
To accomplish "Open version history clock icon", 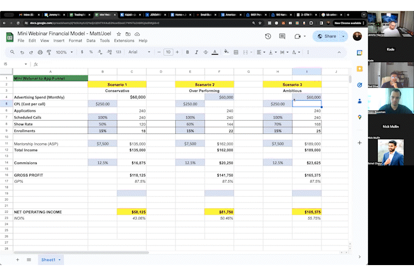I will (x=268, y=36).
